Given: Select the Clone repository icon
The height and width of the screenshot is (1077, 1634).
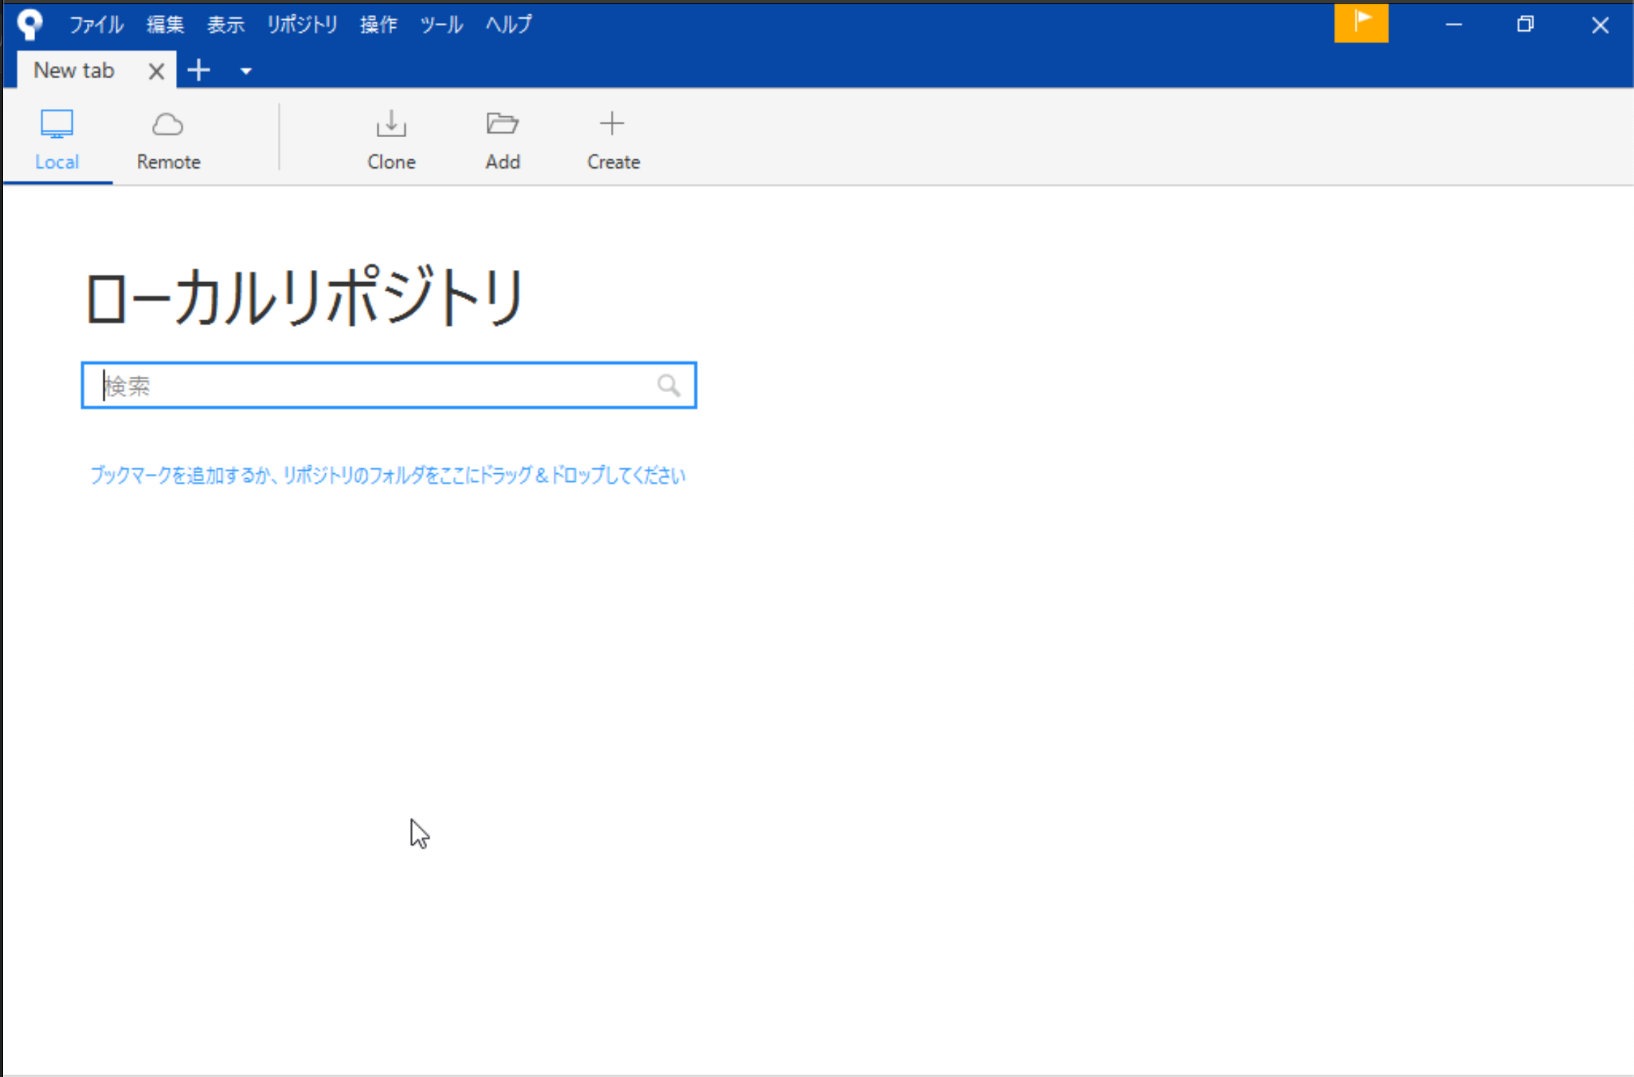Looking at the screenshot, I should pyautogui.click(x=391, y=136).
